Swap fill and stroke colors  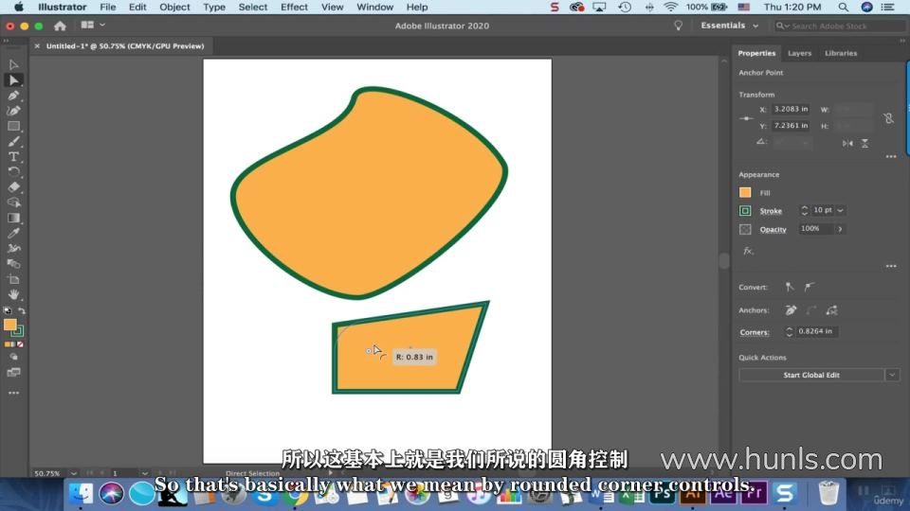pyautogui.click(x=22, y=311)
